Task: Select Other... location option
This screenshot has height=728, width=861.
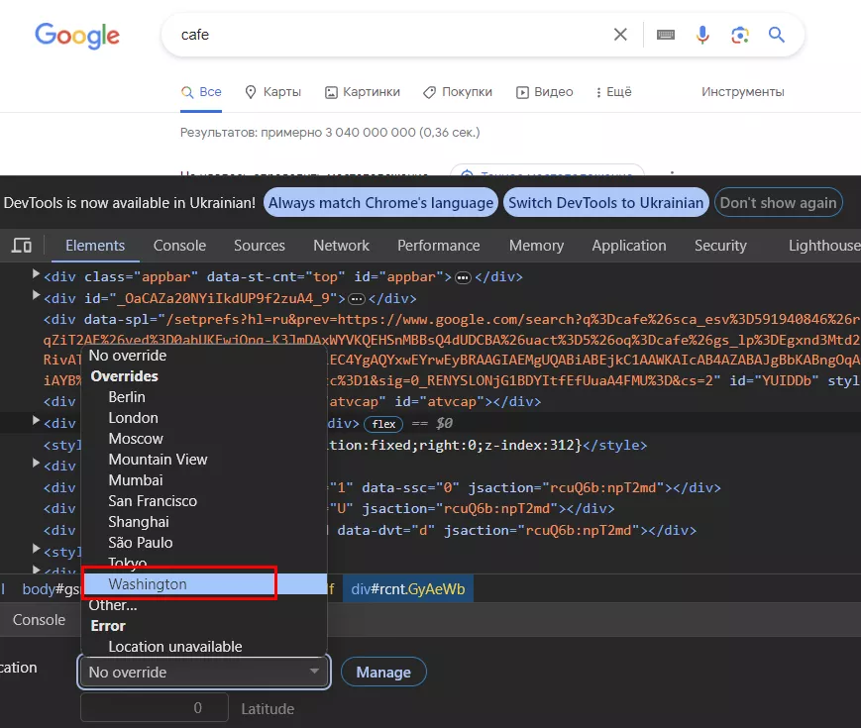Action: (204, 605)
